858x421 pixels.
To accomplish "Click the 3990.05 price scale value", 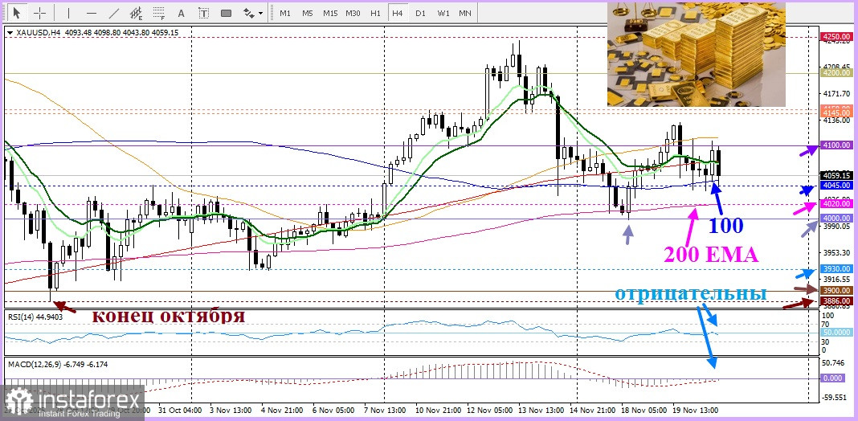I will (x=836, y=226).
